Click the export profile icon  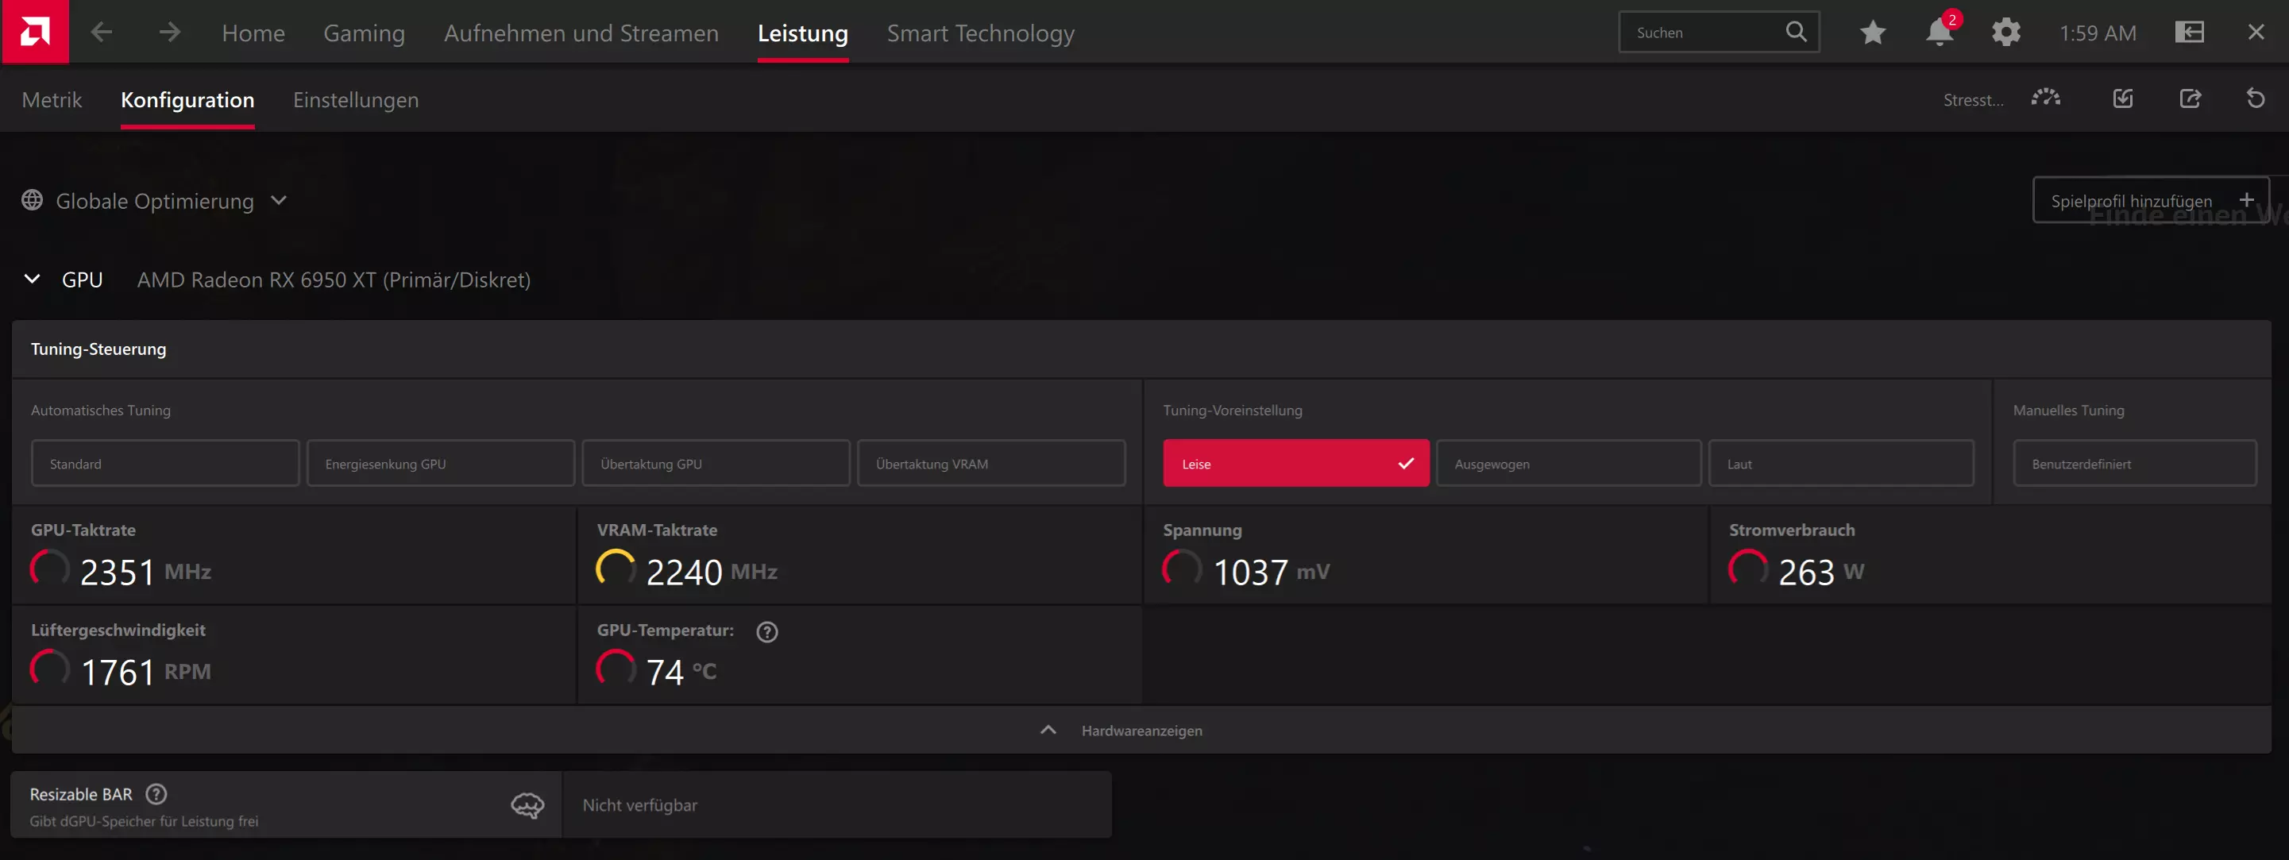coord(2191,98)
